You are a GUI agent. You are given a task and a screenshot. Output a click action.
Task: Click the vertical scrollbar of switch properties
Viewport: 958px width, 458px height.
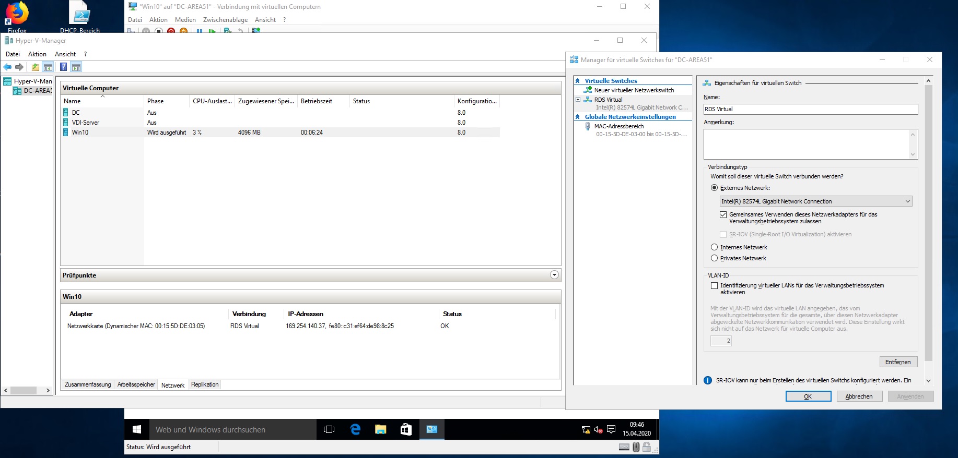pos(928,223)
